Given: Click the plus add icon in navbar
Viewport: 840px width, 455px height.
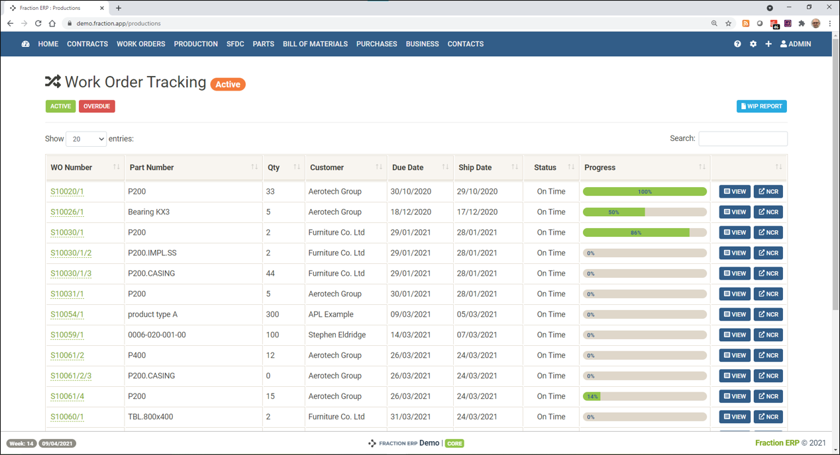Looking at the screenshot, I should pos(768,44).
